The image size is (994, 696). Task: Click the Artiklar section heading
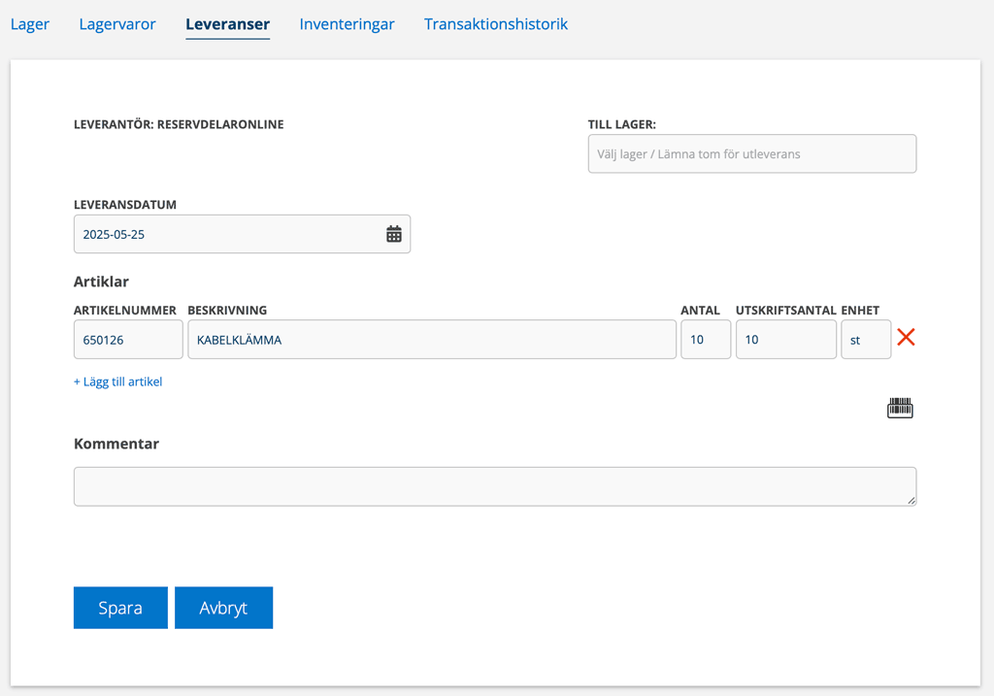pos(101,282)
